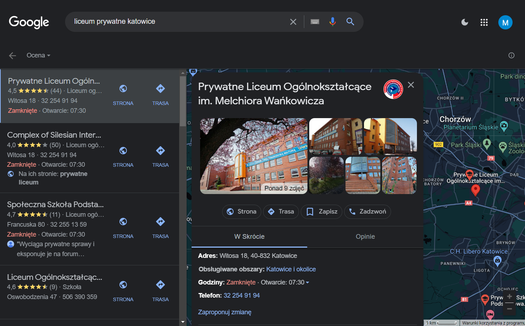Screen dimensions: 525x326
Task: Select Społeczna Szkoła Podsta... result
Action: click(55, 204)
